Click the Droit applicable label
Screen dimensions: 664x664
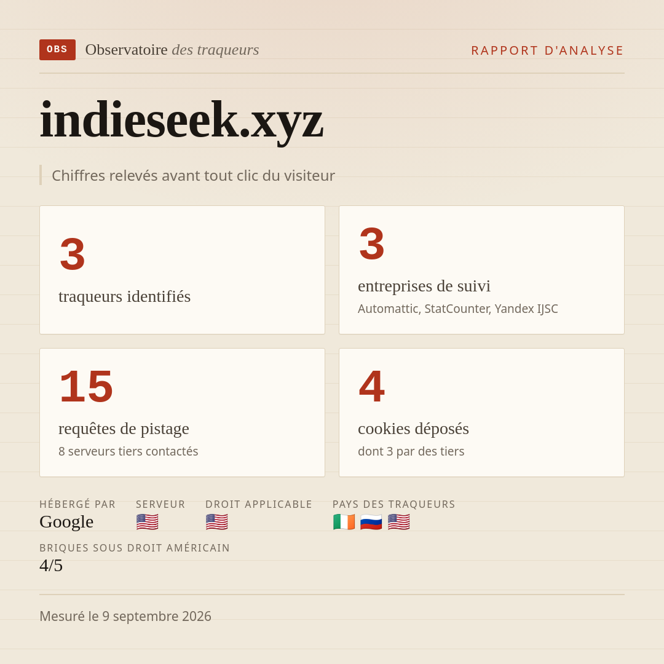tap(259, 504)
